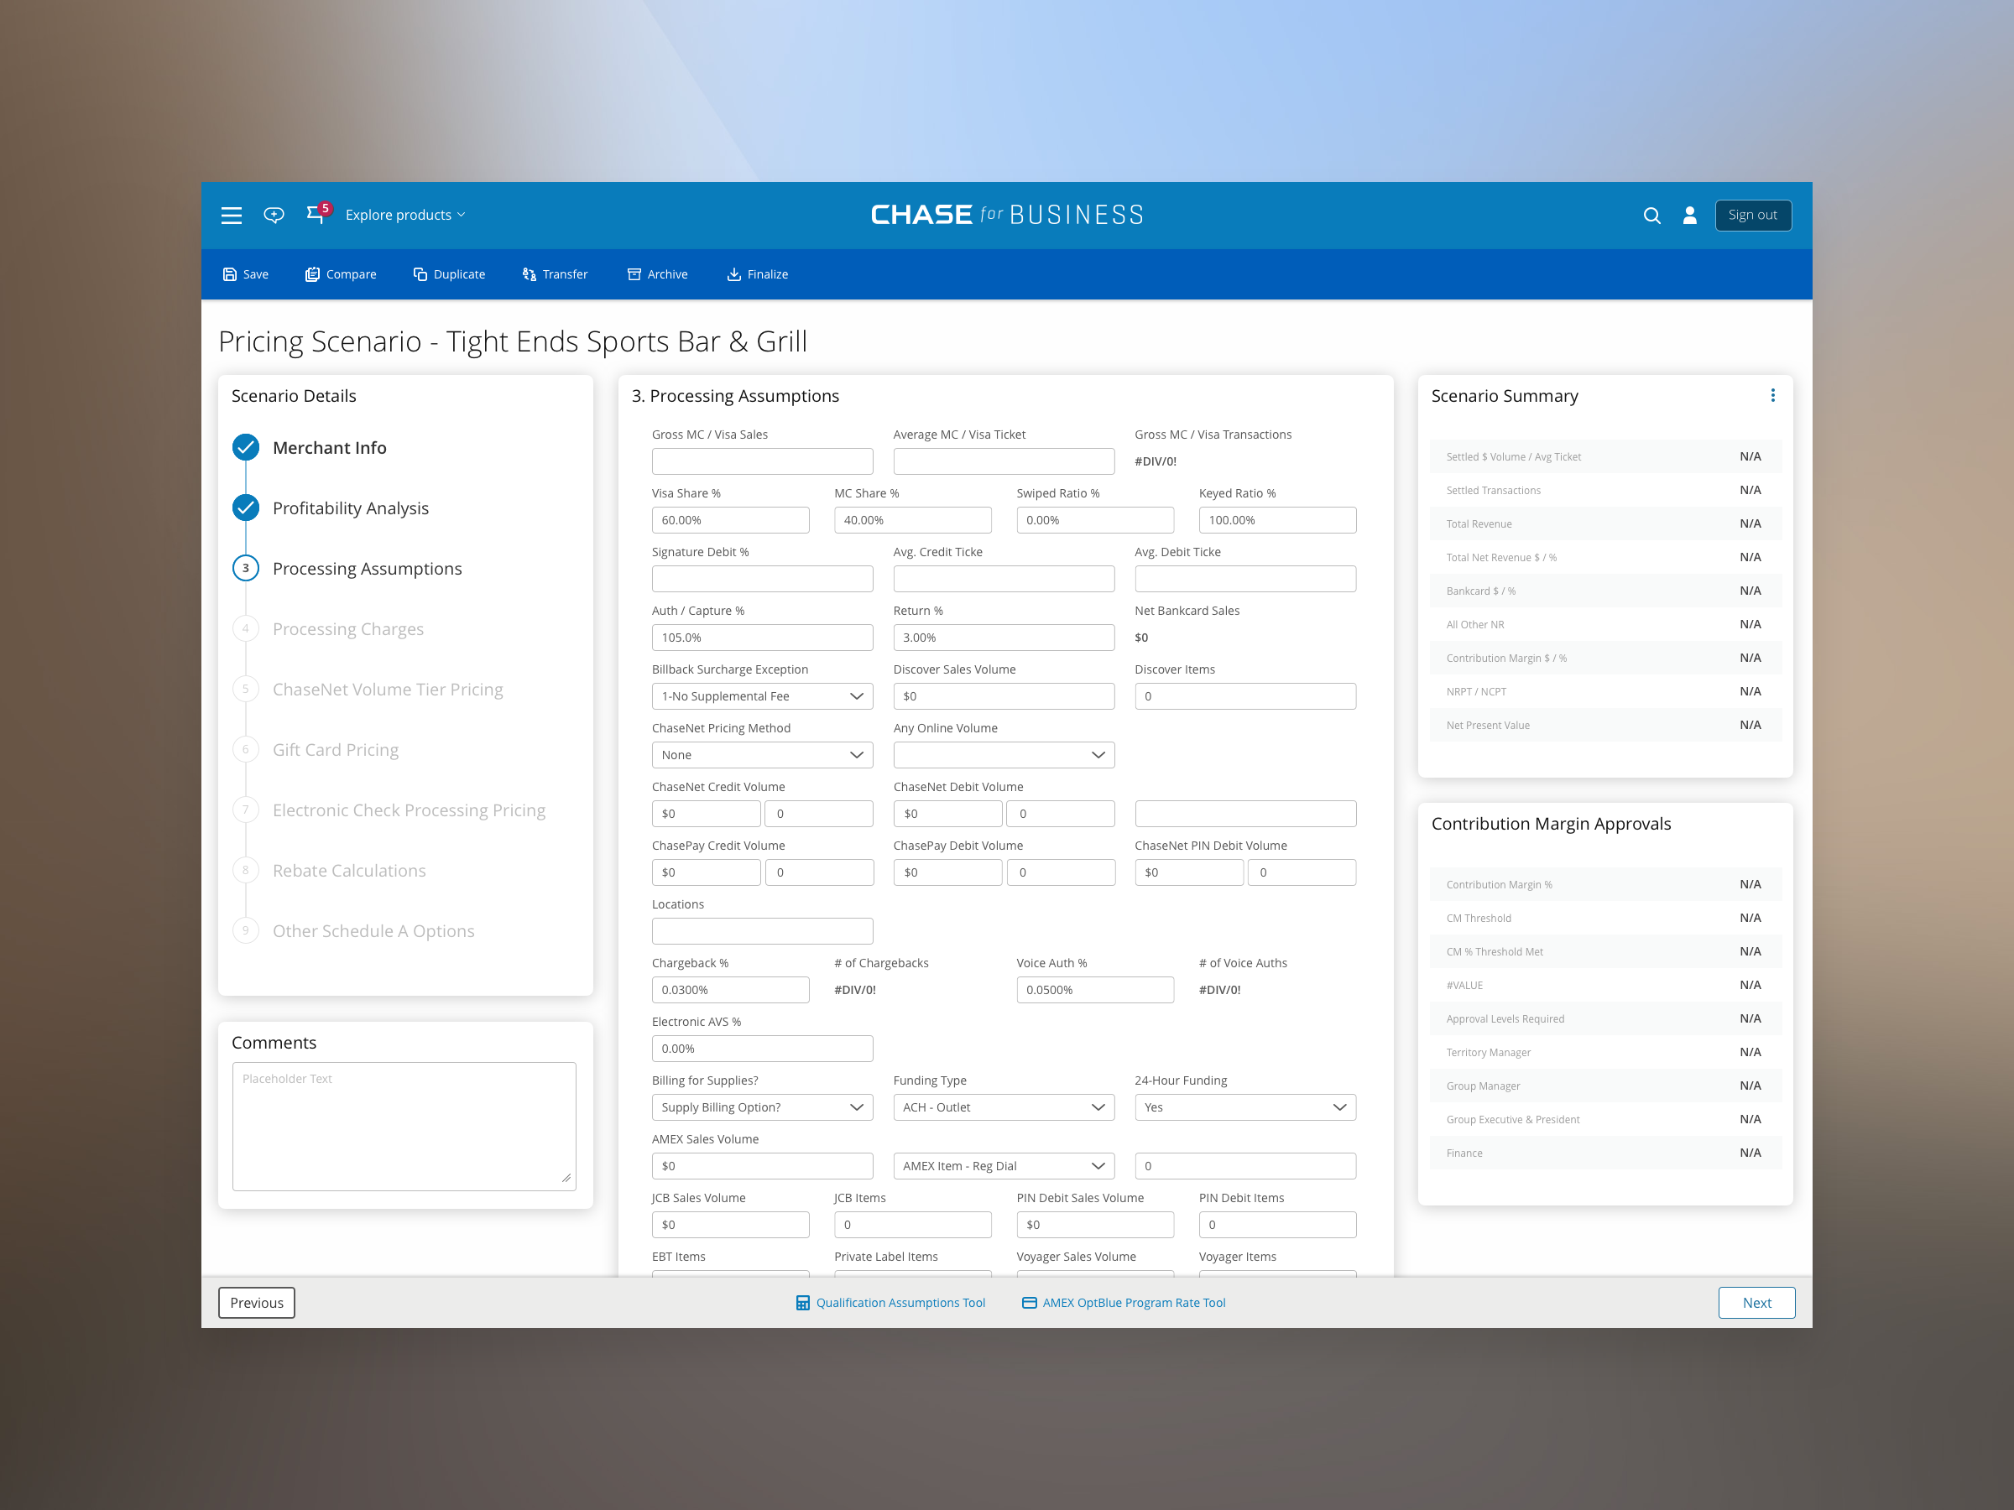
Task: Select Other Schedule A Options step
Action: [373, 931]
